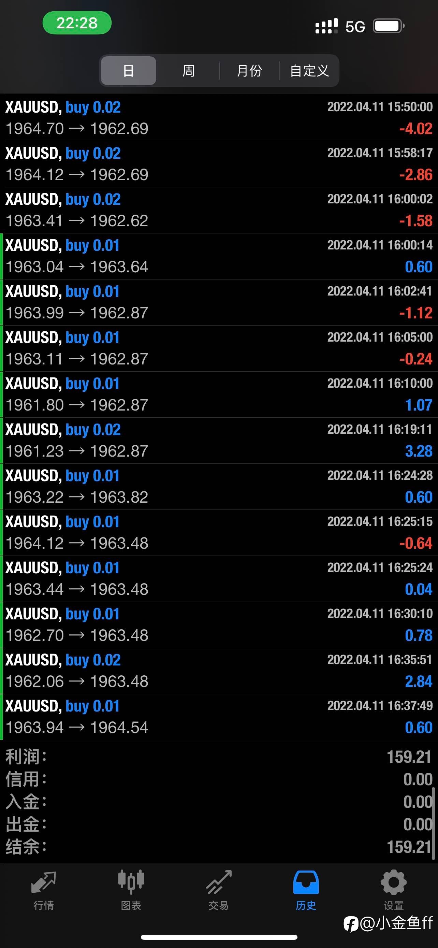Image resolution: width=438 pixels, height=948 pixels.
Task: Open the trade closed at 15:50:00
Action: coord(219,118)
